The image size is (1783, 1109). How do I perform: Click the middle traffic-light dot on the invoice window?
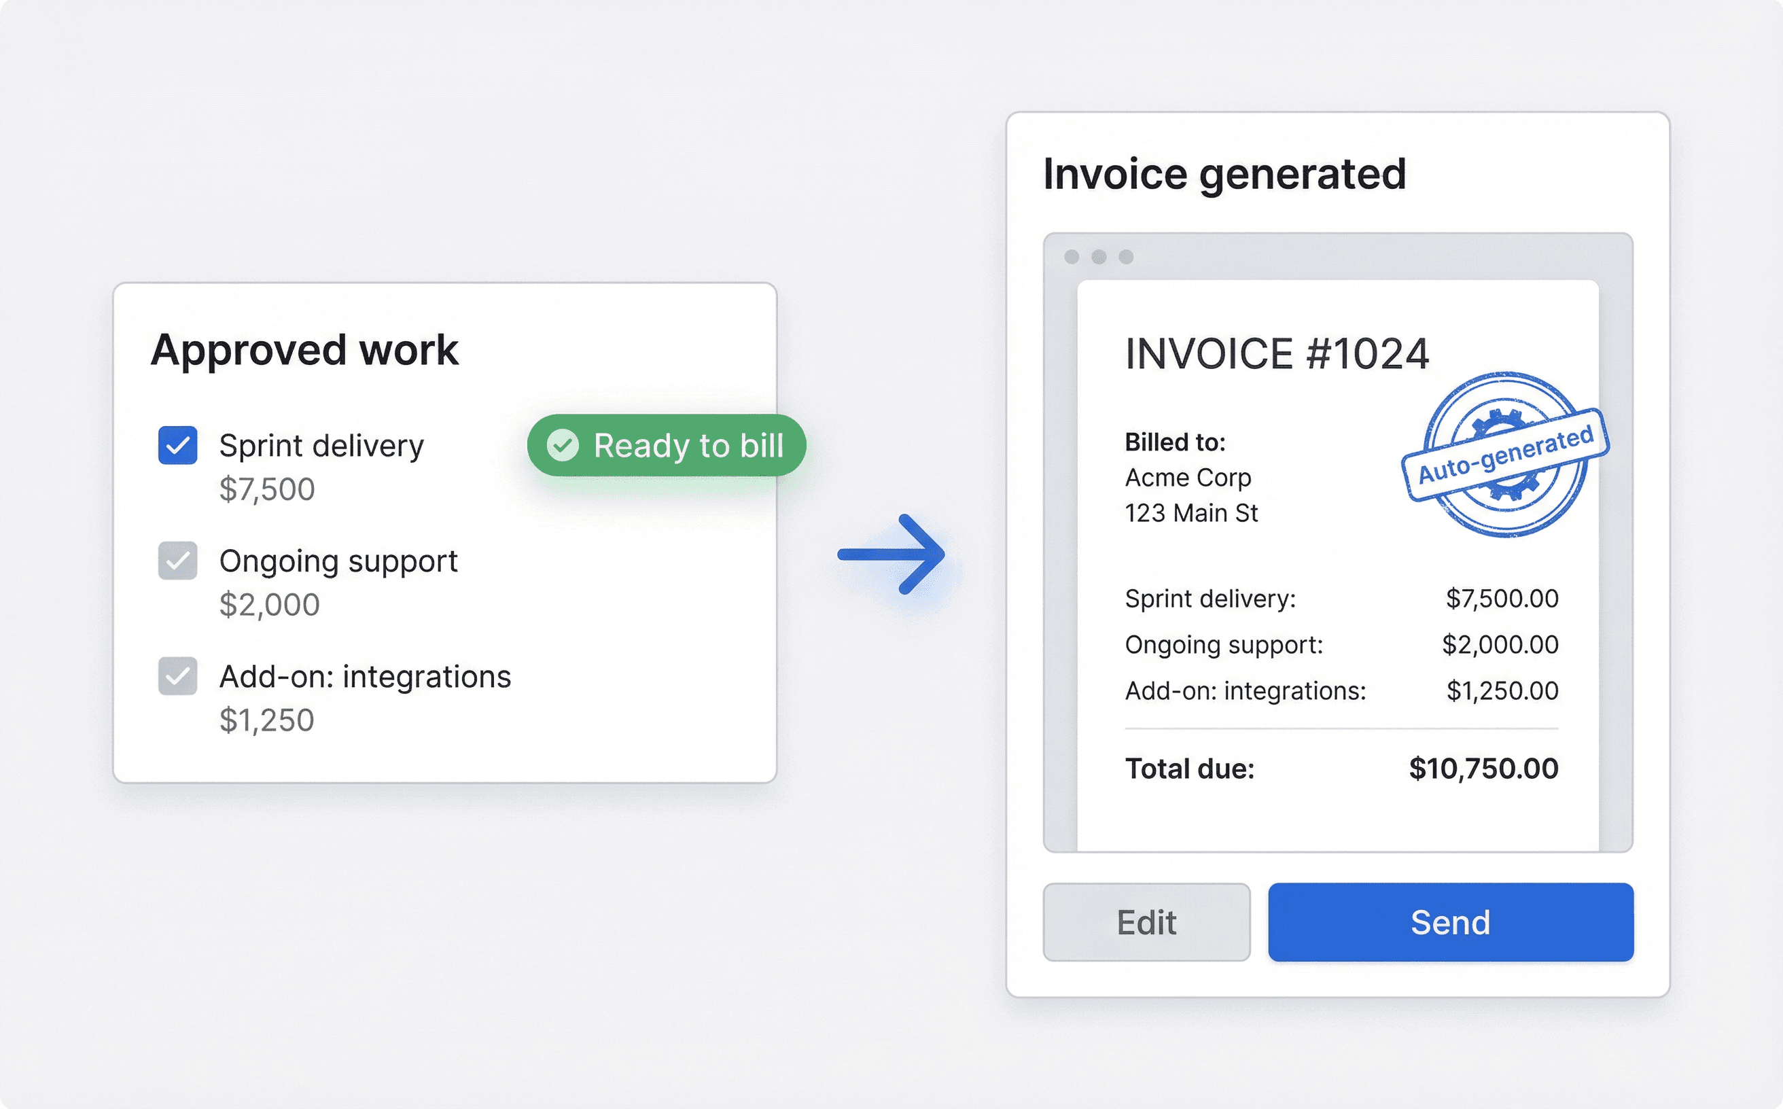click(x=1098, y=256)
